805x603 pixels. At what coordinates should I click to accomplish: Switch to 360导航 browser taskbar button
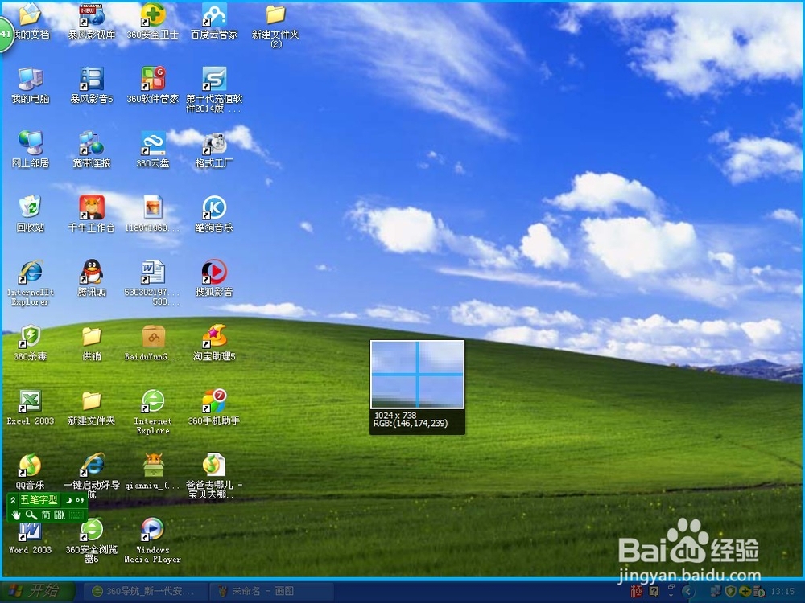click(x=145, y=591)
